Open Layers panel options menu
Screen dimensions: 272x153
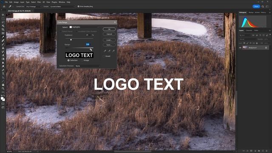(270, 30)
